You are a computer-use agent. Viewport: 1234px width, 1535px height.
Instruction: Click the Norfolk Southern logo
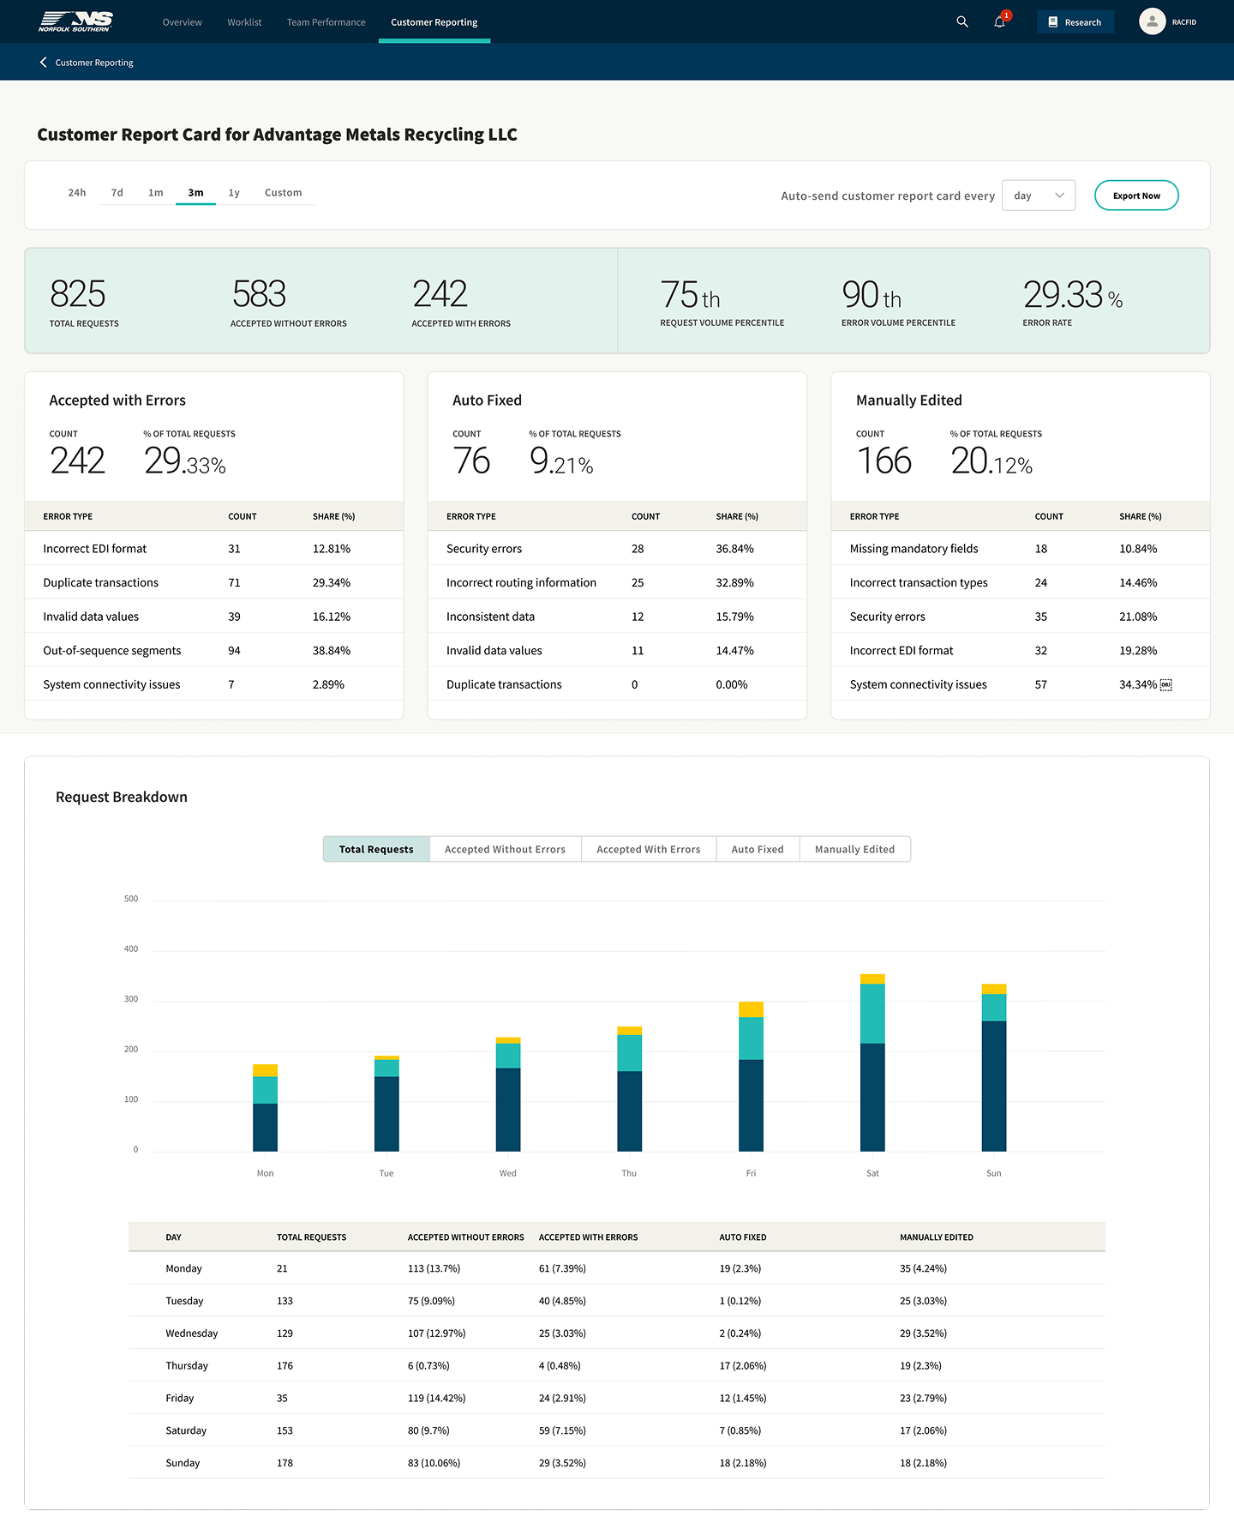pos(75,21)
